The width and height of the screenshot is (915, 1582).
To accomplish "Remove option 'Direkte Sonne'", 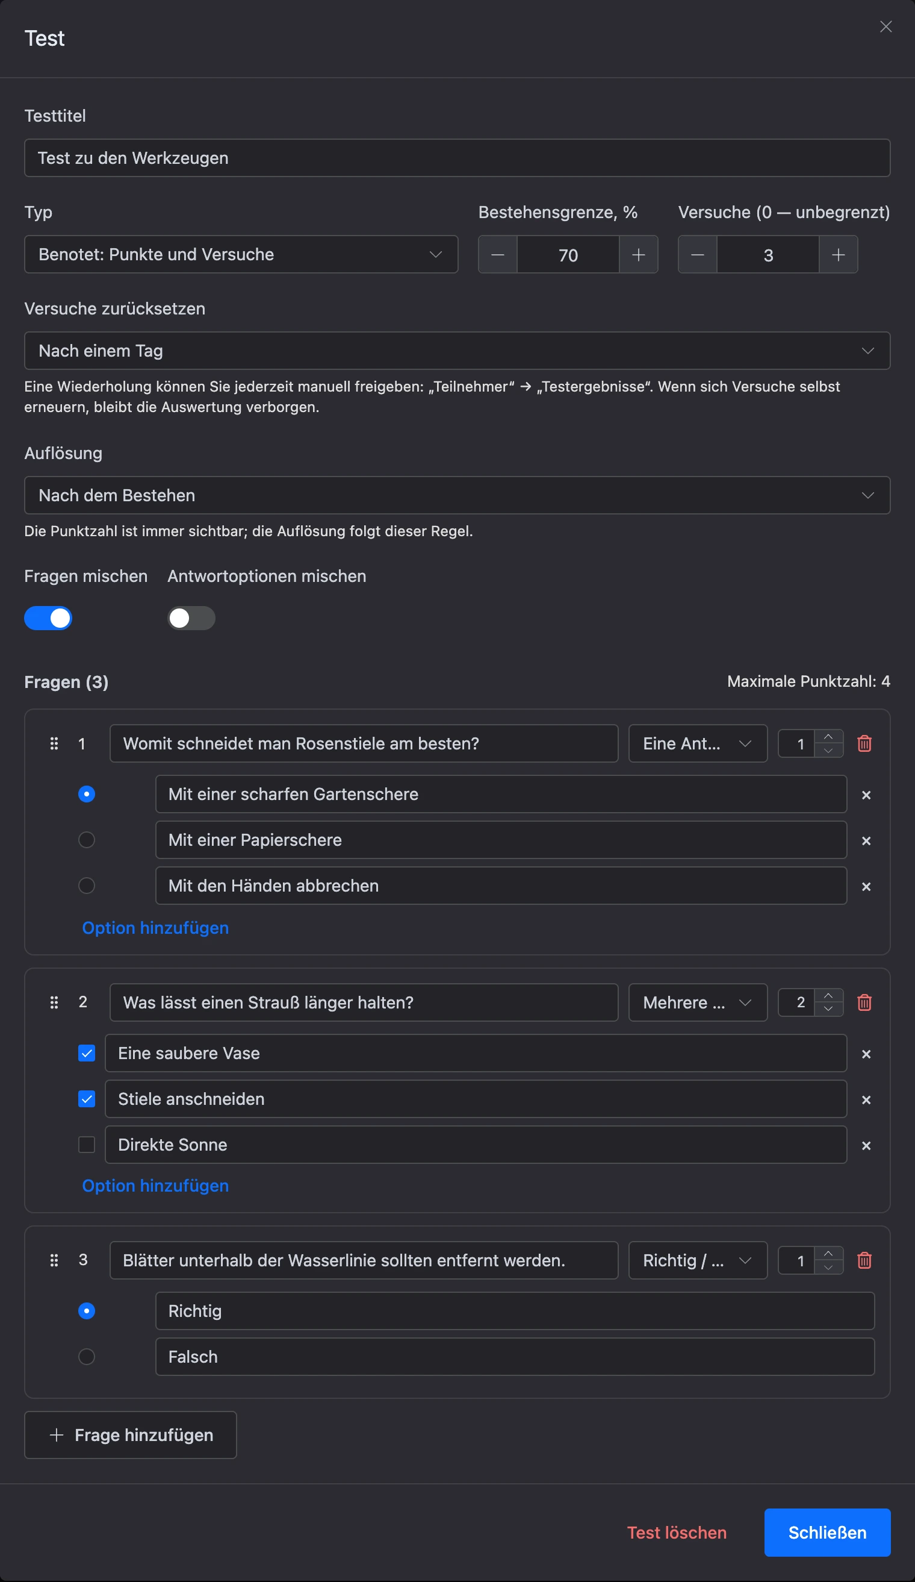I will [866, 1146].
